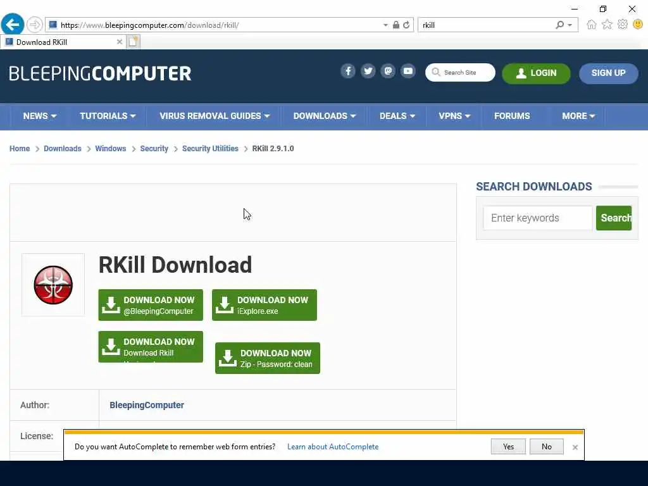
Task: Click Download Now Download Rkill button
Action: point(151,347)
